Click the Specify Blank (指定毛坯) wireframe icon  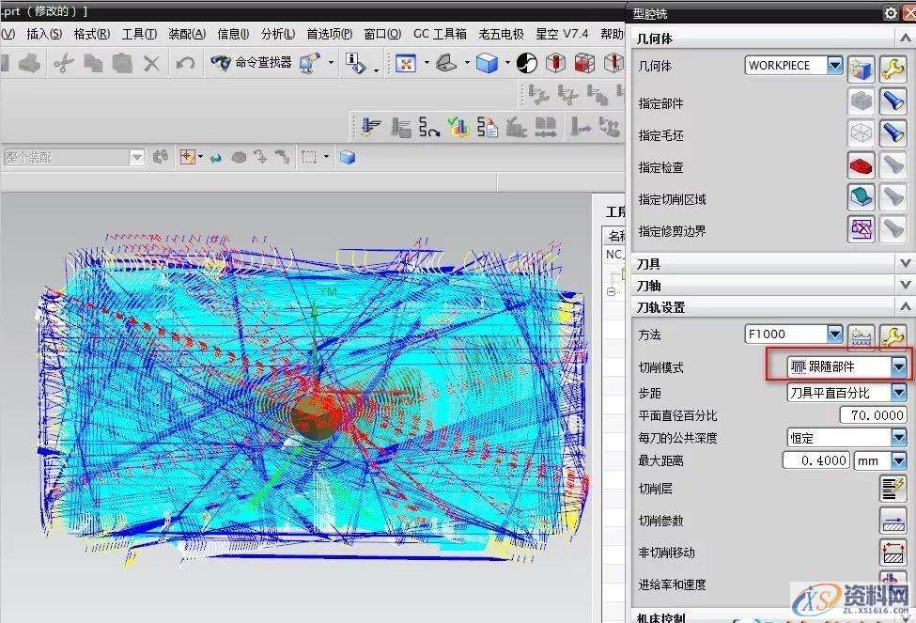[861, 133]
